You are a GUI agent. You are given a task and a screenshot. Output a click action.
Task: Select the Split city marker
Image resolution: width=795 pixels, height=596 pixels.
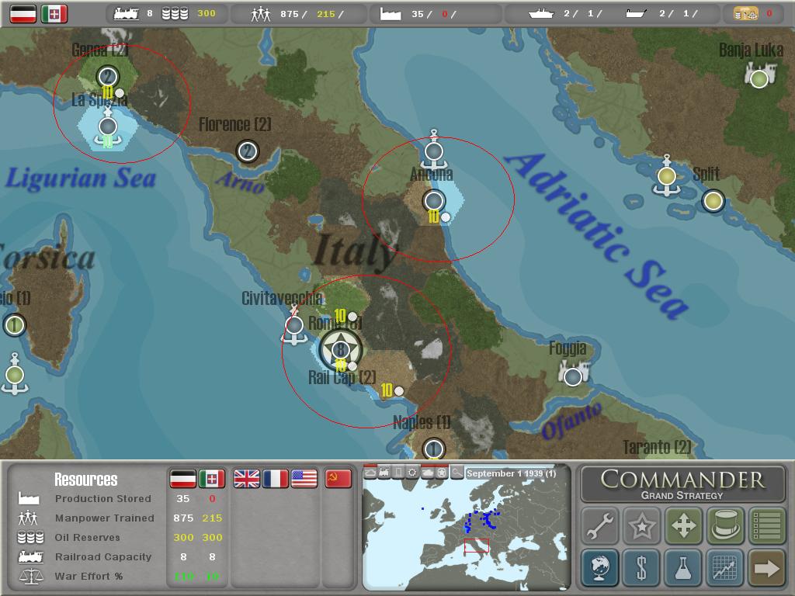tap(713, 201)
